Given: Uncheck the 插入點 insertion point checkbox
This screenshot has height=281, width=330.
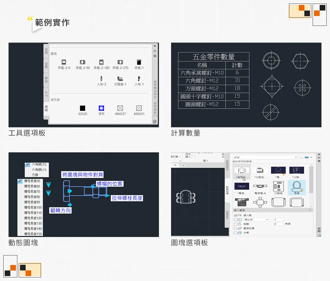Looking at the screenshot, I should tap(235, 215).
